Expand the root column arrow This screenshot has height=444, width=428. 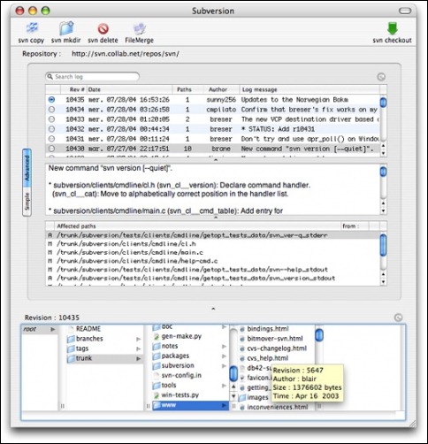(x=53, y=329)
